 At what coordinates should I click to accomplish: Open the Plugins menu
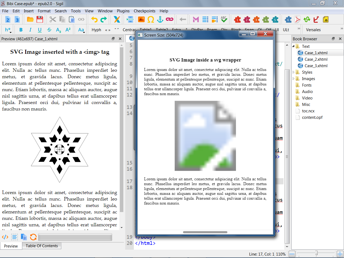[123, 11]
